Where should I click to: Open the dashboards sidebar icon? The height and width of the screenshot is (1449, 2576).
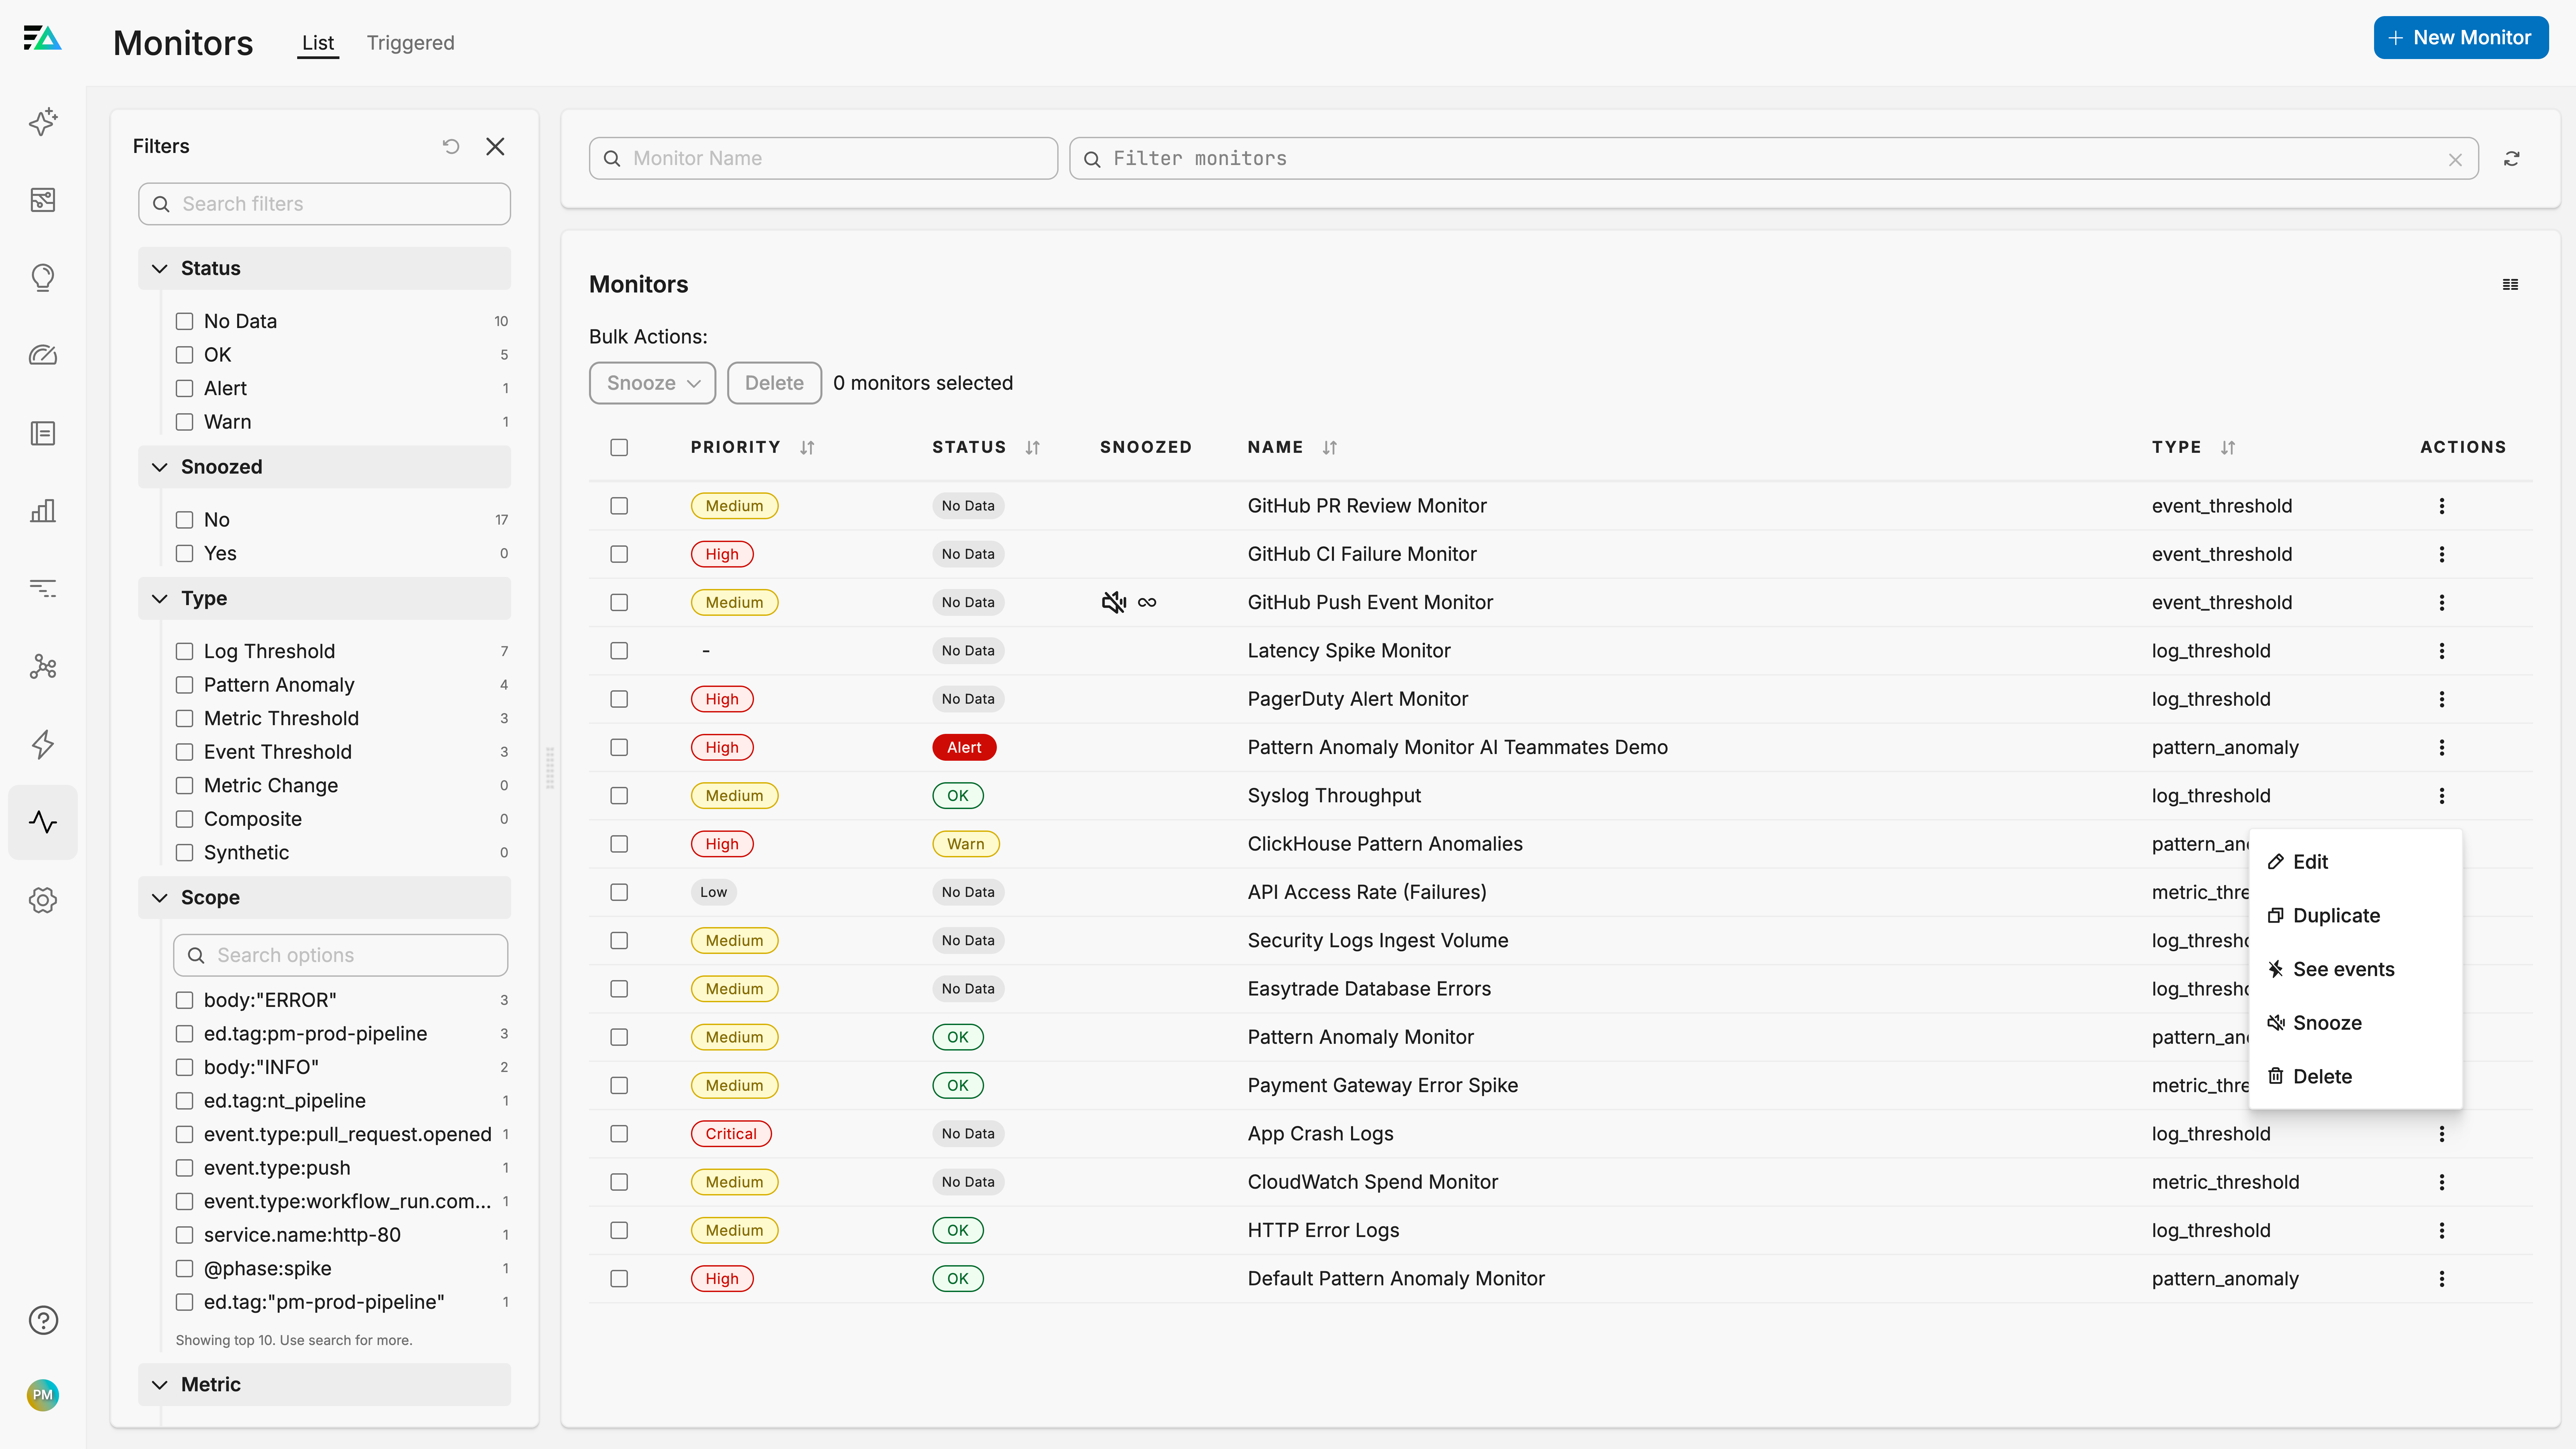pyautogui.click(x=43, y=200)
